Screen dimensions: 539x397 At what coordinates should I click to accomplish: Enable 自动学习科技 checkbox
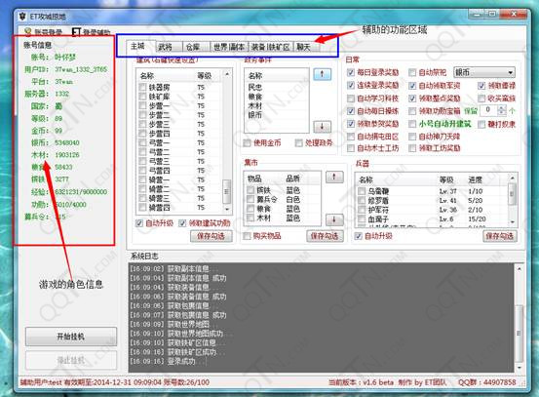click(x=351, y=99)
